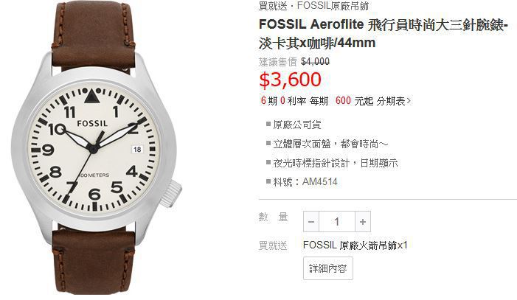Click the quantity input field showing 1
The height and width of the screenshot is (300, 517).
pyautogui.click(x=337, y=222)
